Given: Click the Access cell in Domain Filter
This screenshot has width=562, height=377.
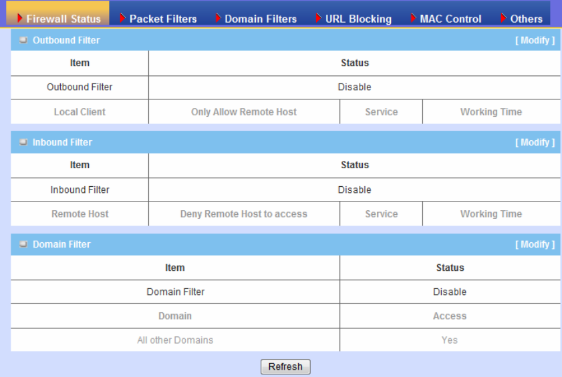Looking at the screenshot, I should (x=450, y=316).
